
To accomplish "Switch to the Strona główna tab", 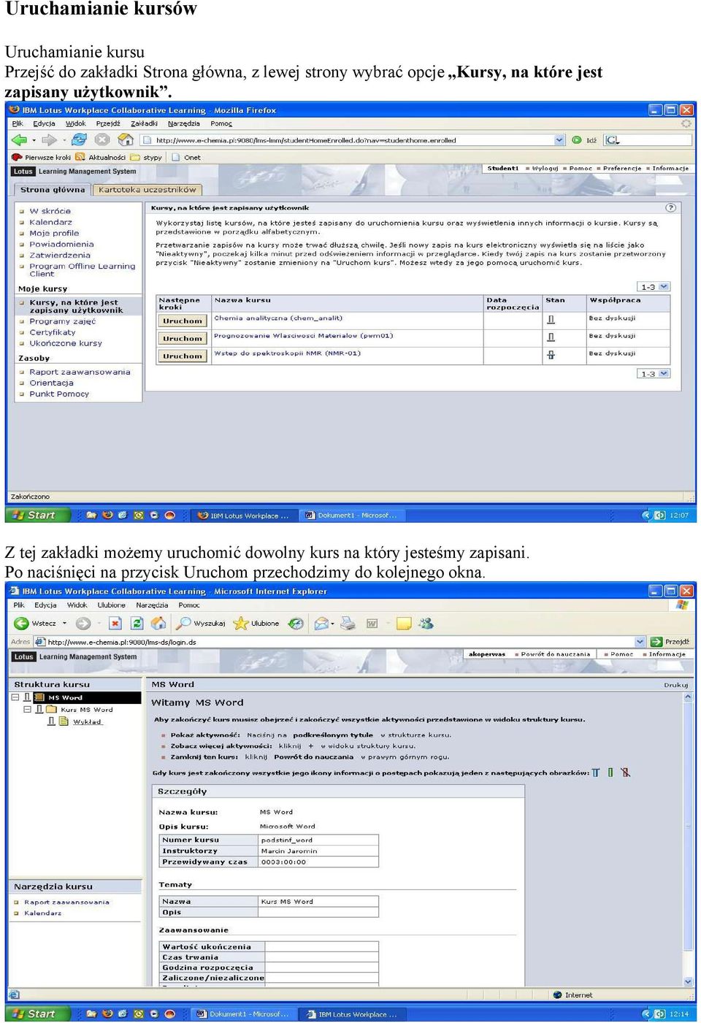I will (x=53, y=190).
